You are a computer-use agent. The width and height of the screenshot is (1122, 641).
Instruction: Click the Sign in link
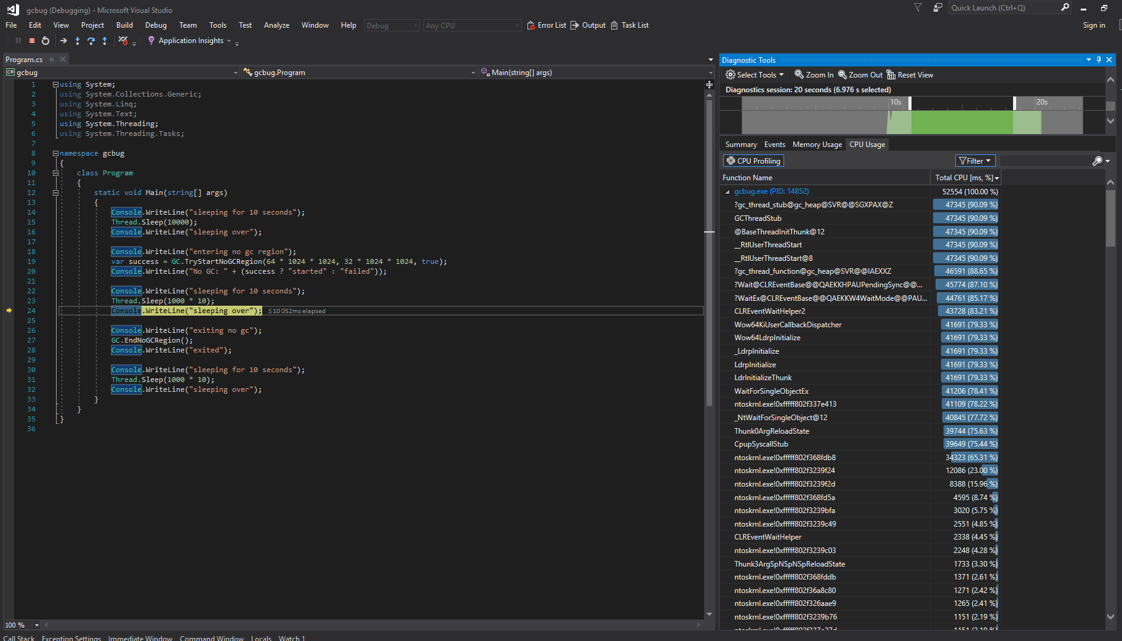1094,25
